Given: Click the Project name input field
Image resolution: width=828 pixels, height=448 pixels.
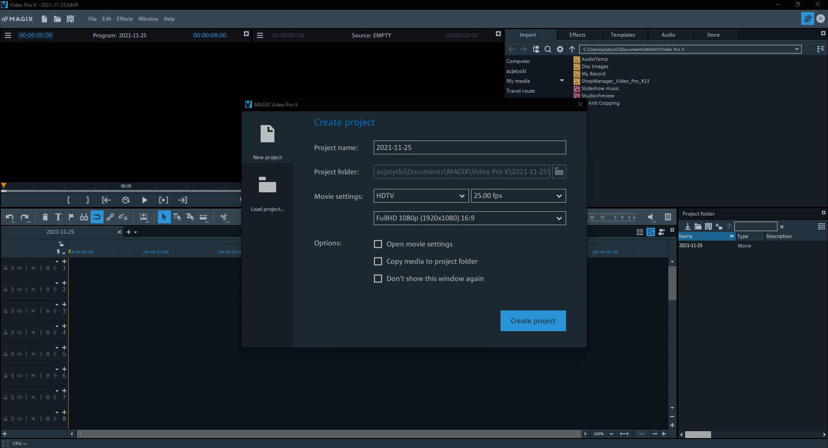Looking at the screenshot, I should click(470, 147).
